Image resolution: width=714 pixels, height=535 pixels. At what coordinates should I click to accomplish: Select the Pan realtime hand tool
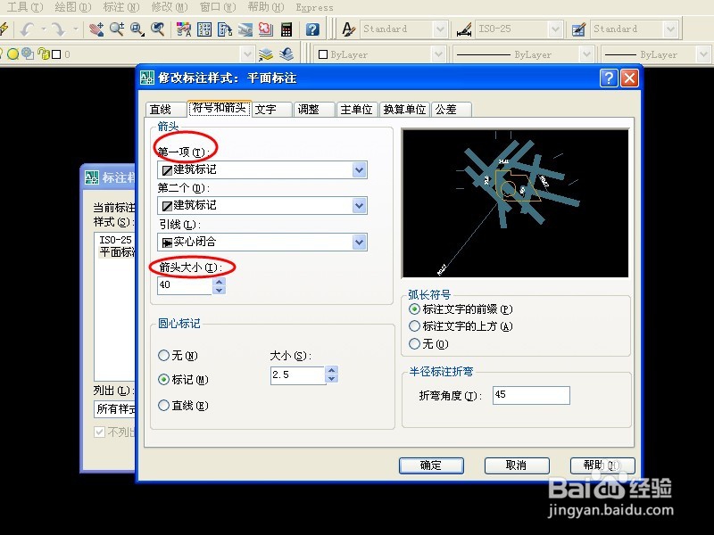click(96, 29)
